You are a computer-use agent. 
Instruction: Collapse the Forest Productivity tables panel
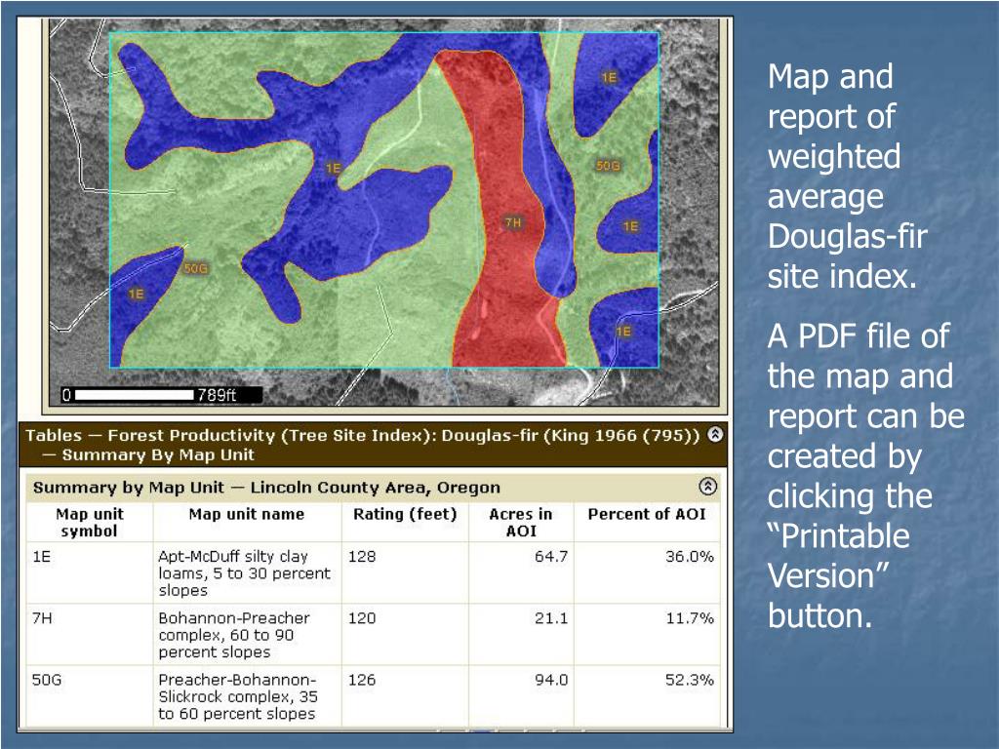pos(716,434)
